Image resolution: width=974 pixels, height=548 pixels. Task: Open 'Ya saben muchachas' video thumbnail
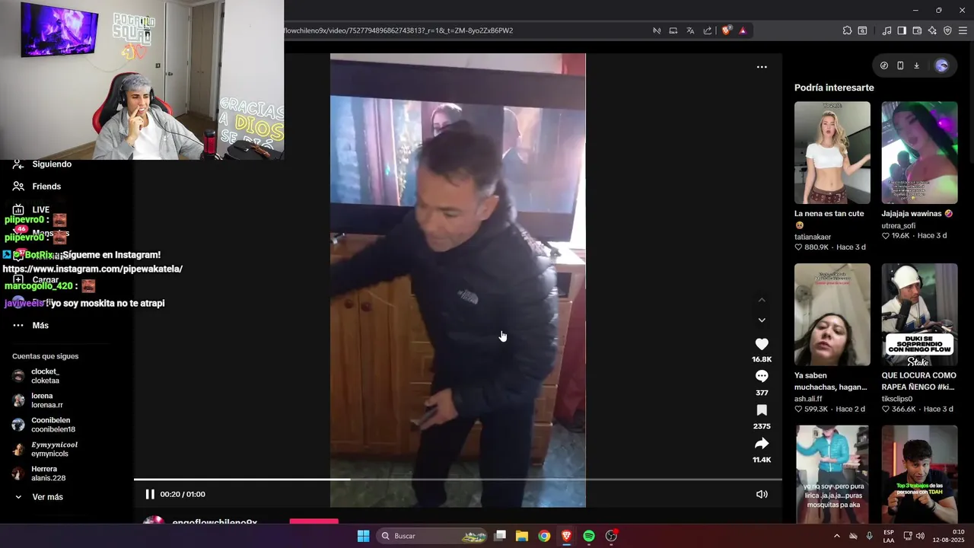(x=832, y=314)
